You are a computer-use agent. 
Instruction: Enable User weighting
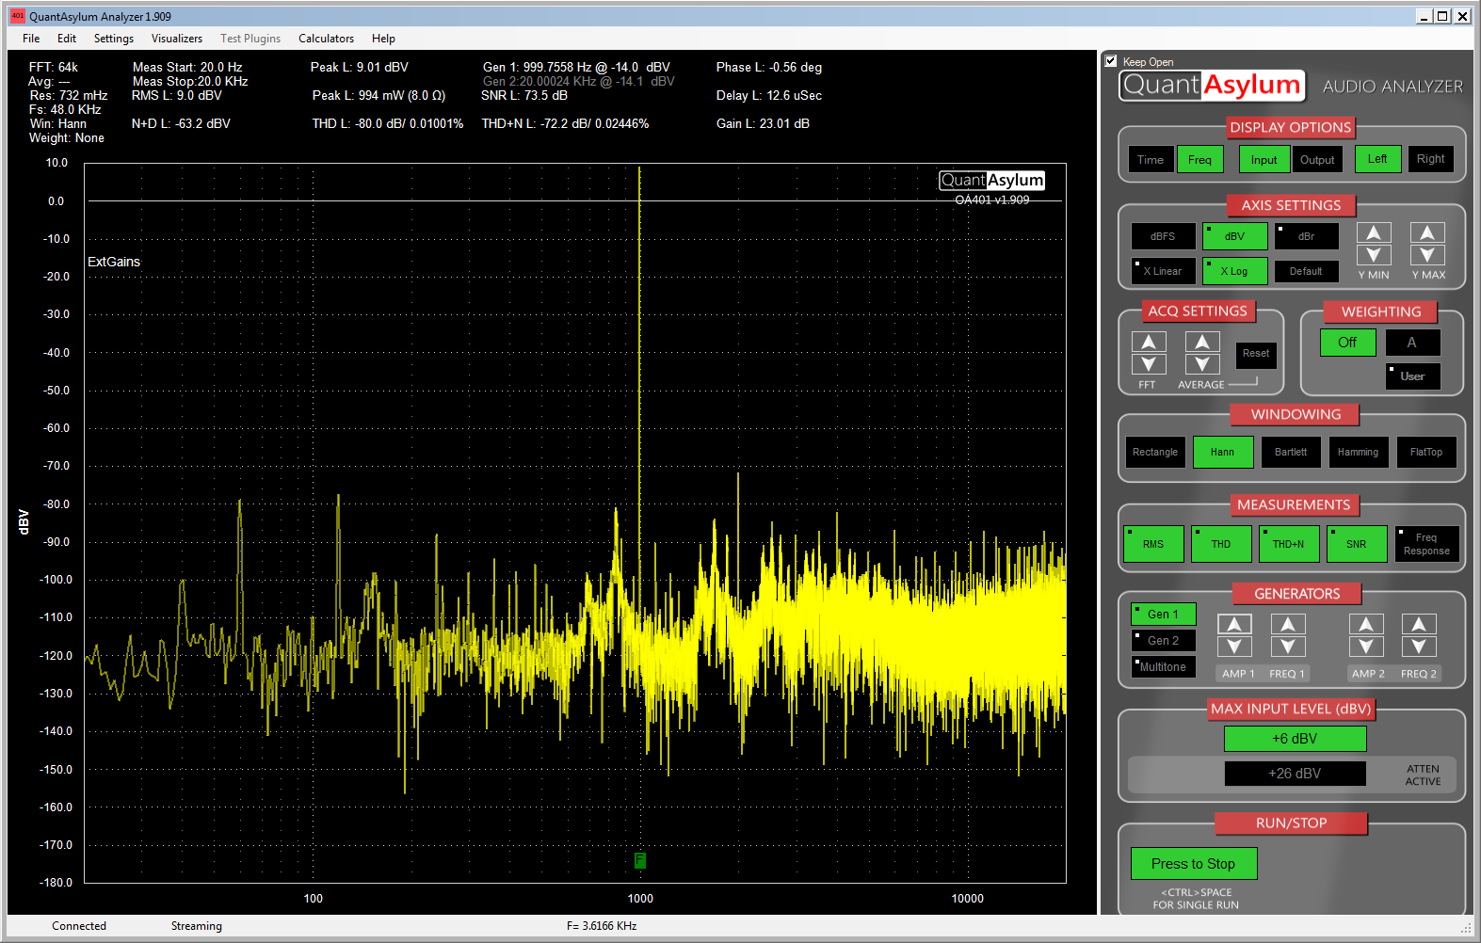1412,376
